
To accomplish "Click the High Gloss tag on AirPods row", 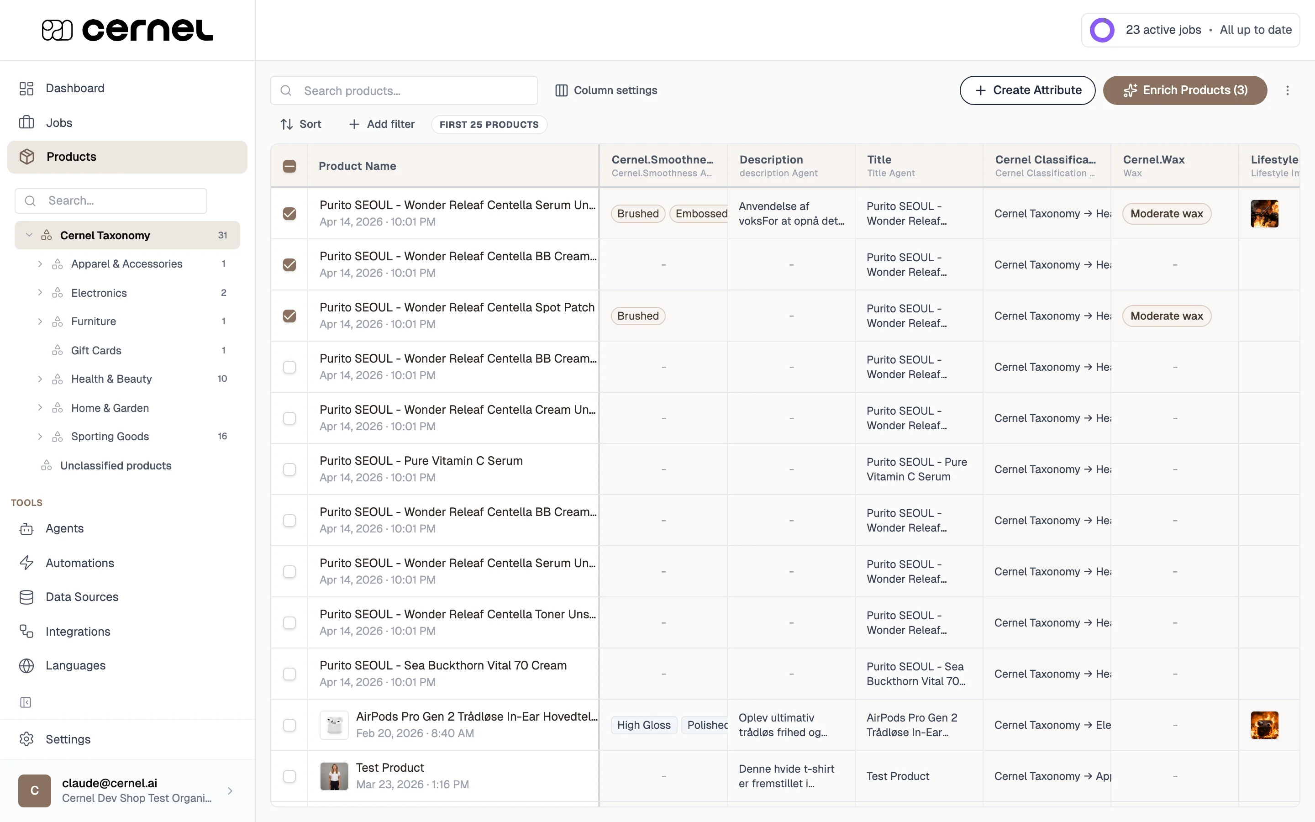I will point(644,725).
